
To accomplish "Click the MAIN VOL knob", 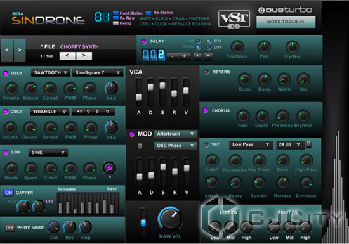I will click(170, 219).
